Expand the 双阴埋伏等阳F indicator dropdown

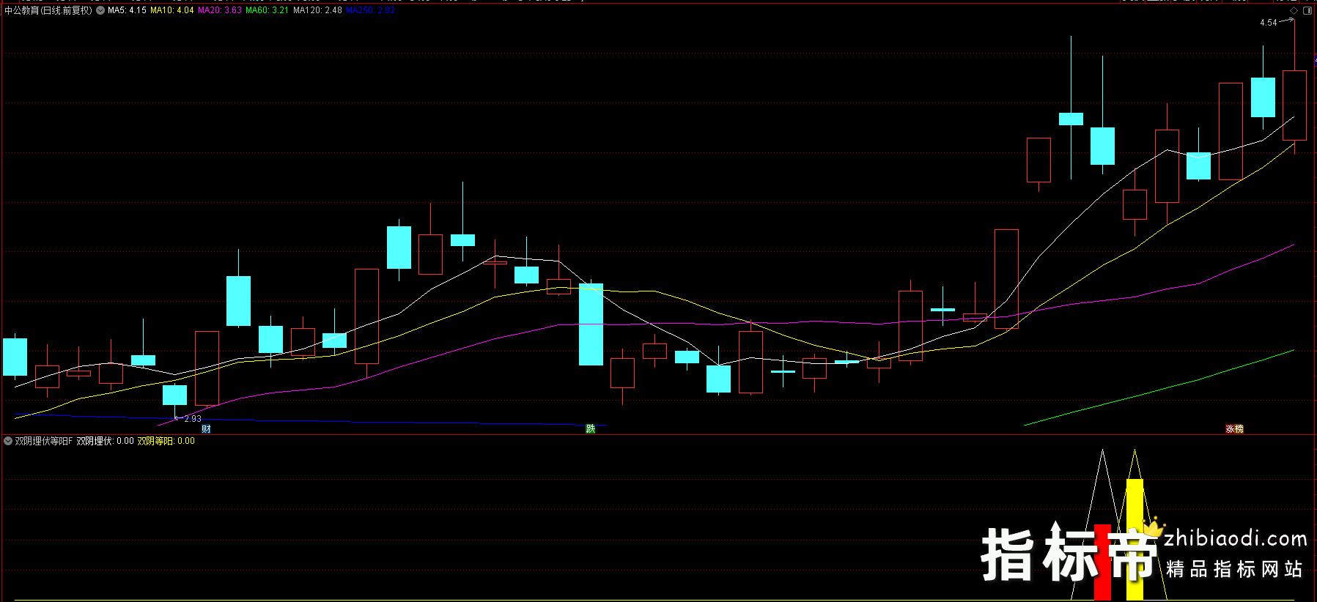point(8,441)
